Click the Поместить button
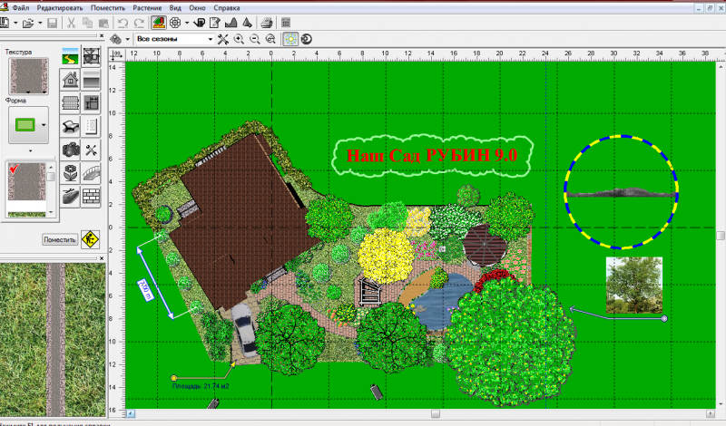Screen dimensions: 726x426 (x=60, y=239)
